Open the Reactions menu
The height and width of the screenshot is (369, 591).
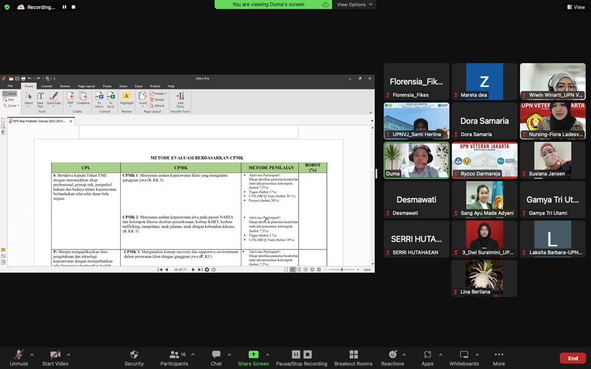click(x=393, y=355)
